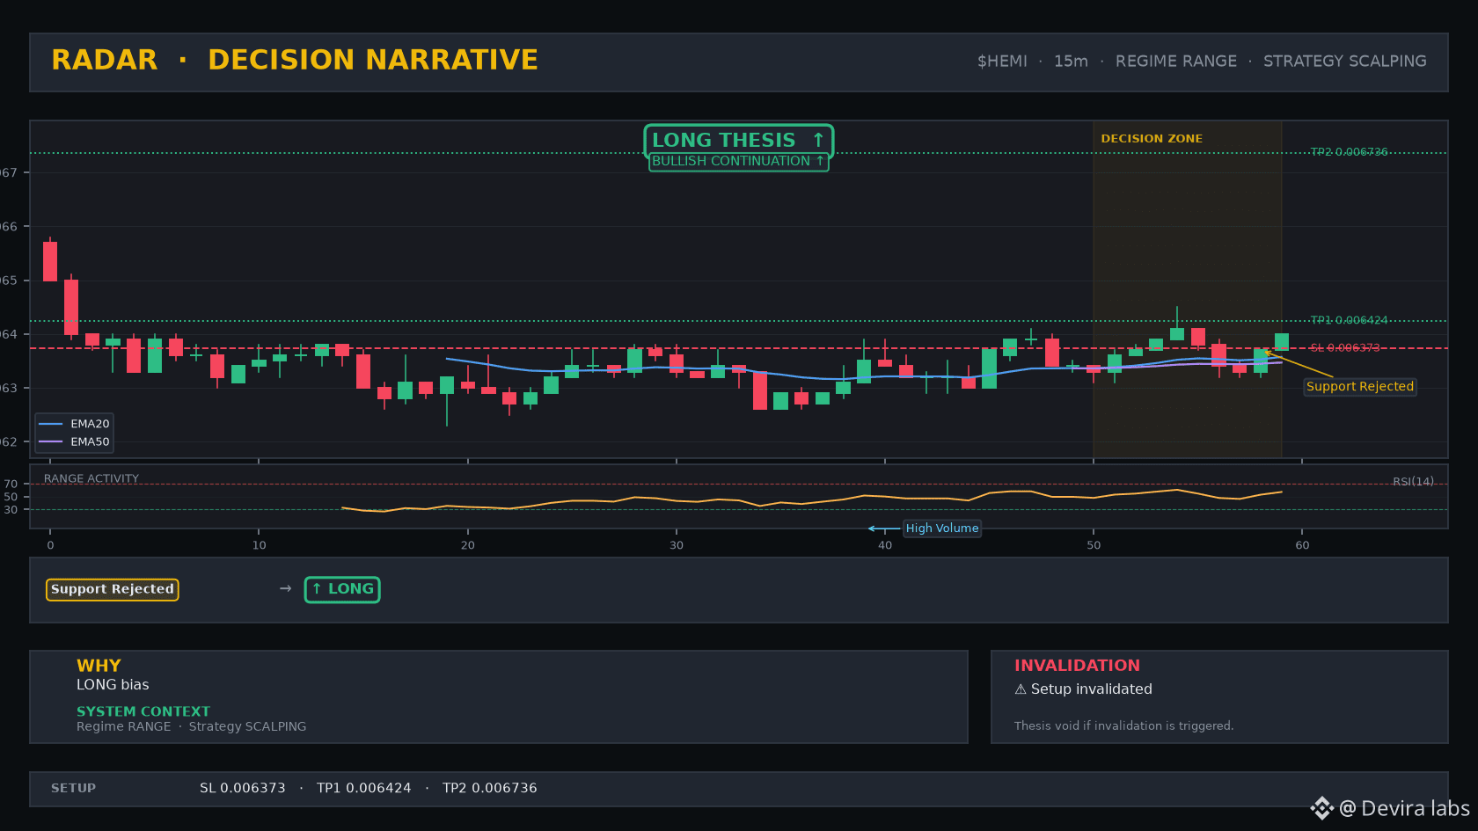Click the High Volume annotation label
Screen dimensions: 1478x831
(x=942, y=528)
